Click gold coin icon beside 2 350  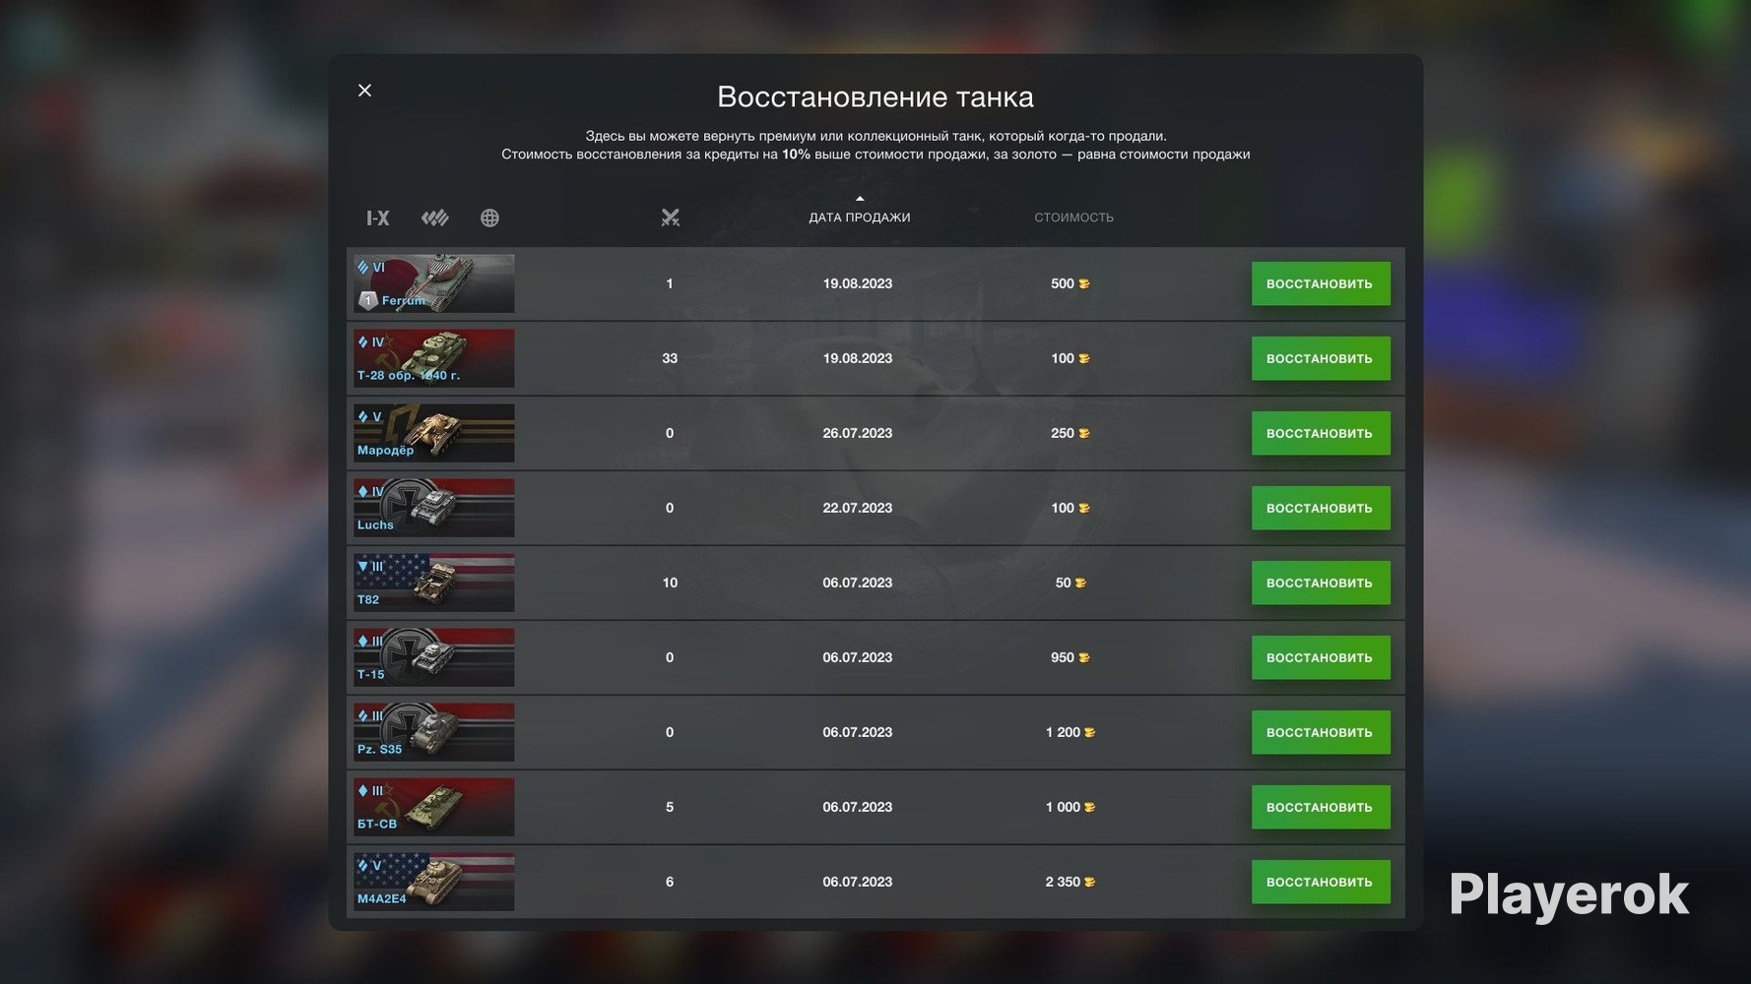pos(1089,882)
